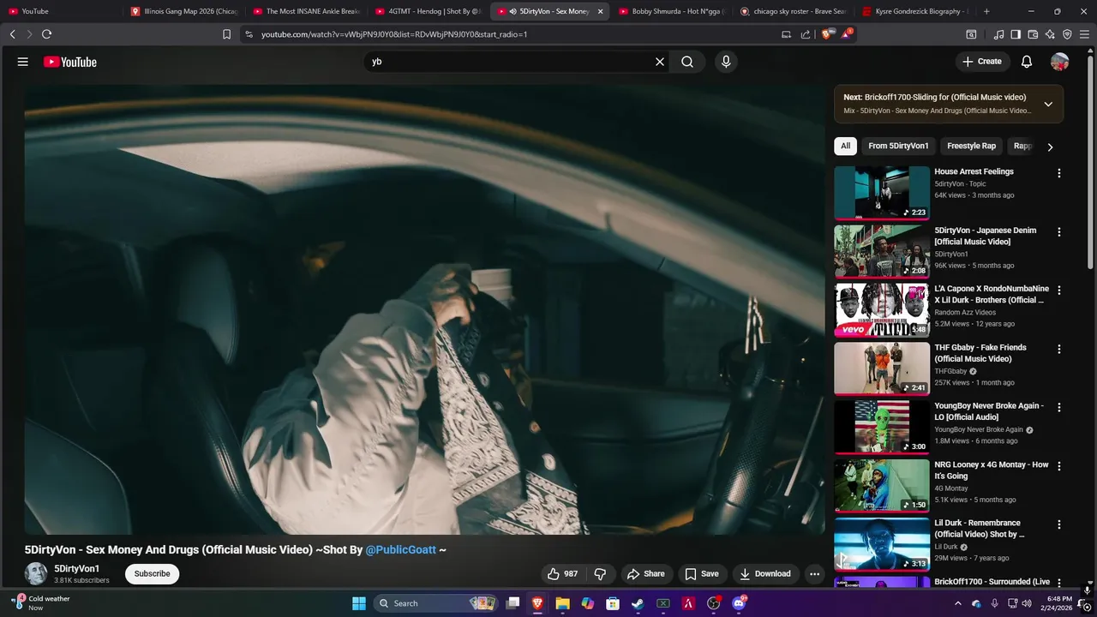The image size is (1097, 617).
Task: Show more filter chips with arrow
Action: tap(1050, 147)
